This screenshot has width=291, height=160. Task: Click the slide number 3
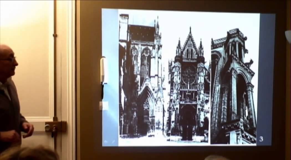pos(261,139)
